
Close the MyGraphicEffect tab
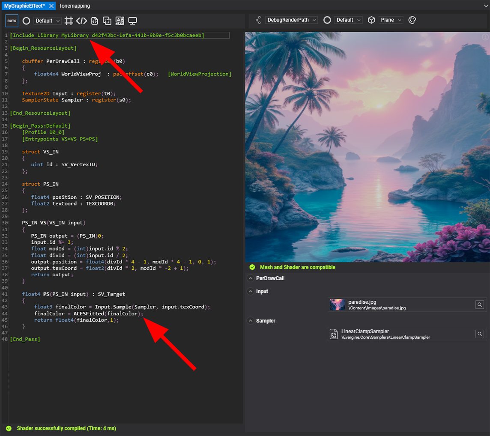coord(51,6)
